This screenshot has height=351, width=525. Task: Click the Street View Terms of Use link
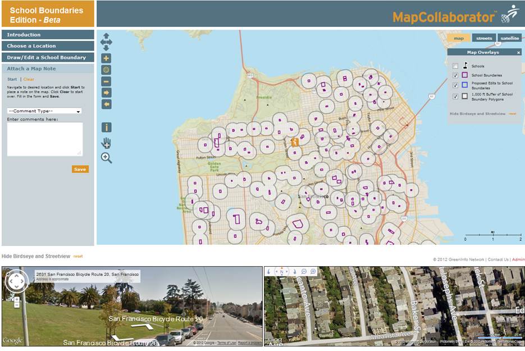coord(227,343)
